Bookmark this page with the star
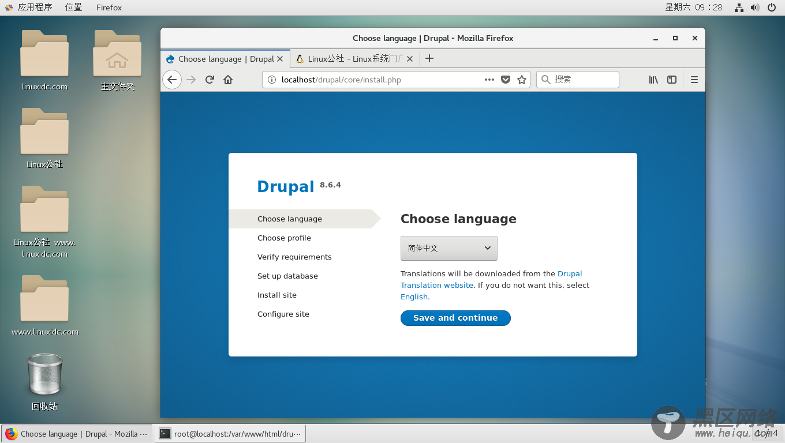The height and width of the screenshot is (443, 785). pos(522,80)
